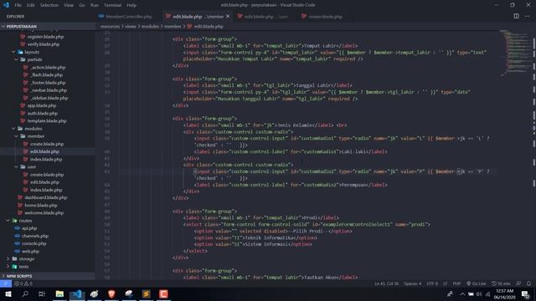Screen dimensions: 536x301
Task: Close the edit.blade.php member tab
Action: (x=228, y=16)
